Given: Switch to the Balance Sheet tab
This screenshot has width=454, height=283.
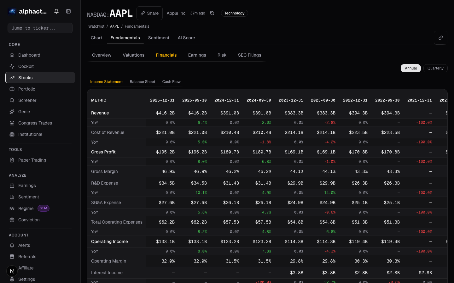Looking at the screenshot, I should tap(143, 81).
